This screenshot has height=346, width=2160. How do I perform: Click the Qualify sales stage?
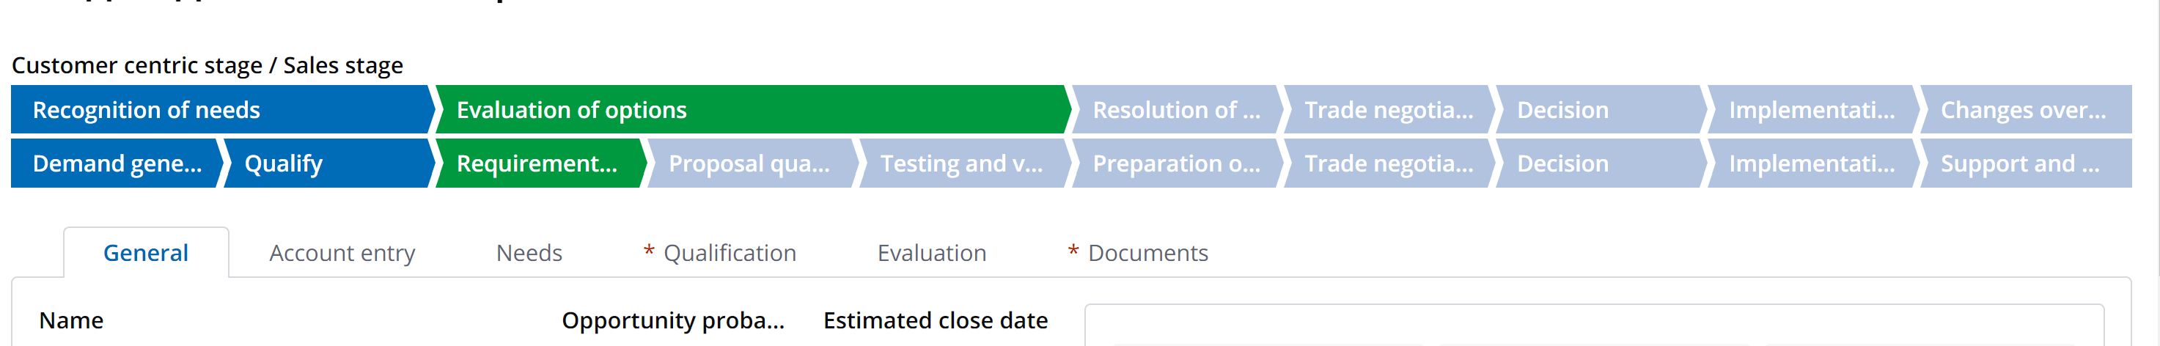coord(327,163)
